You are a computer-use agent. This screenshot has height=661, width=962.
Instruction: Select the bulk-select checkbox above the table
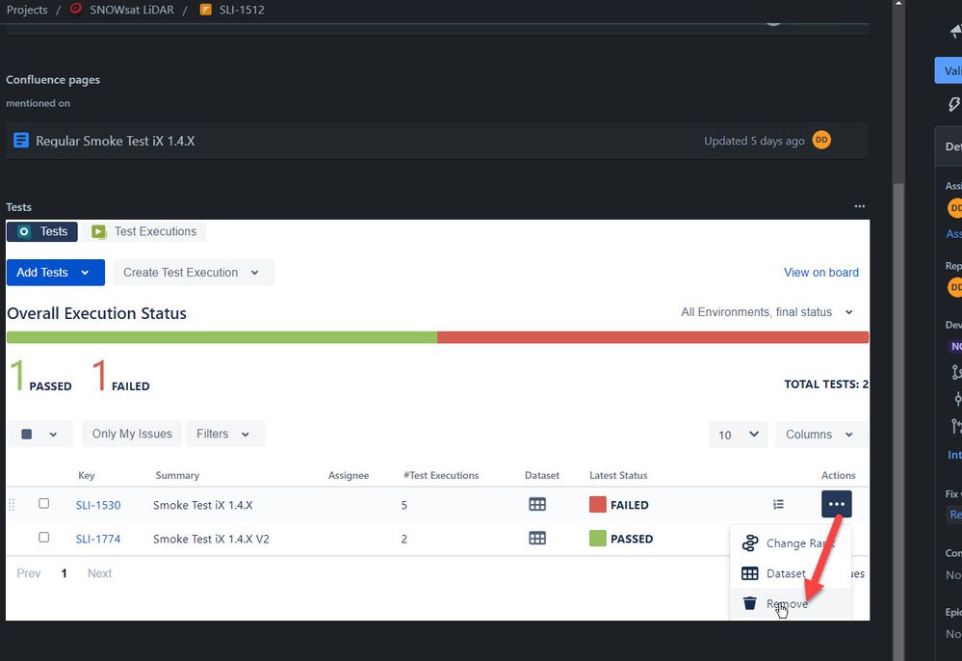(x=29, y=434)
